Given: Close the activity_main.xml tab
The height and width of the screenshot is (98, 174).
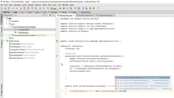Looking at the screenshot, I should click(x=93, y=15).
